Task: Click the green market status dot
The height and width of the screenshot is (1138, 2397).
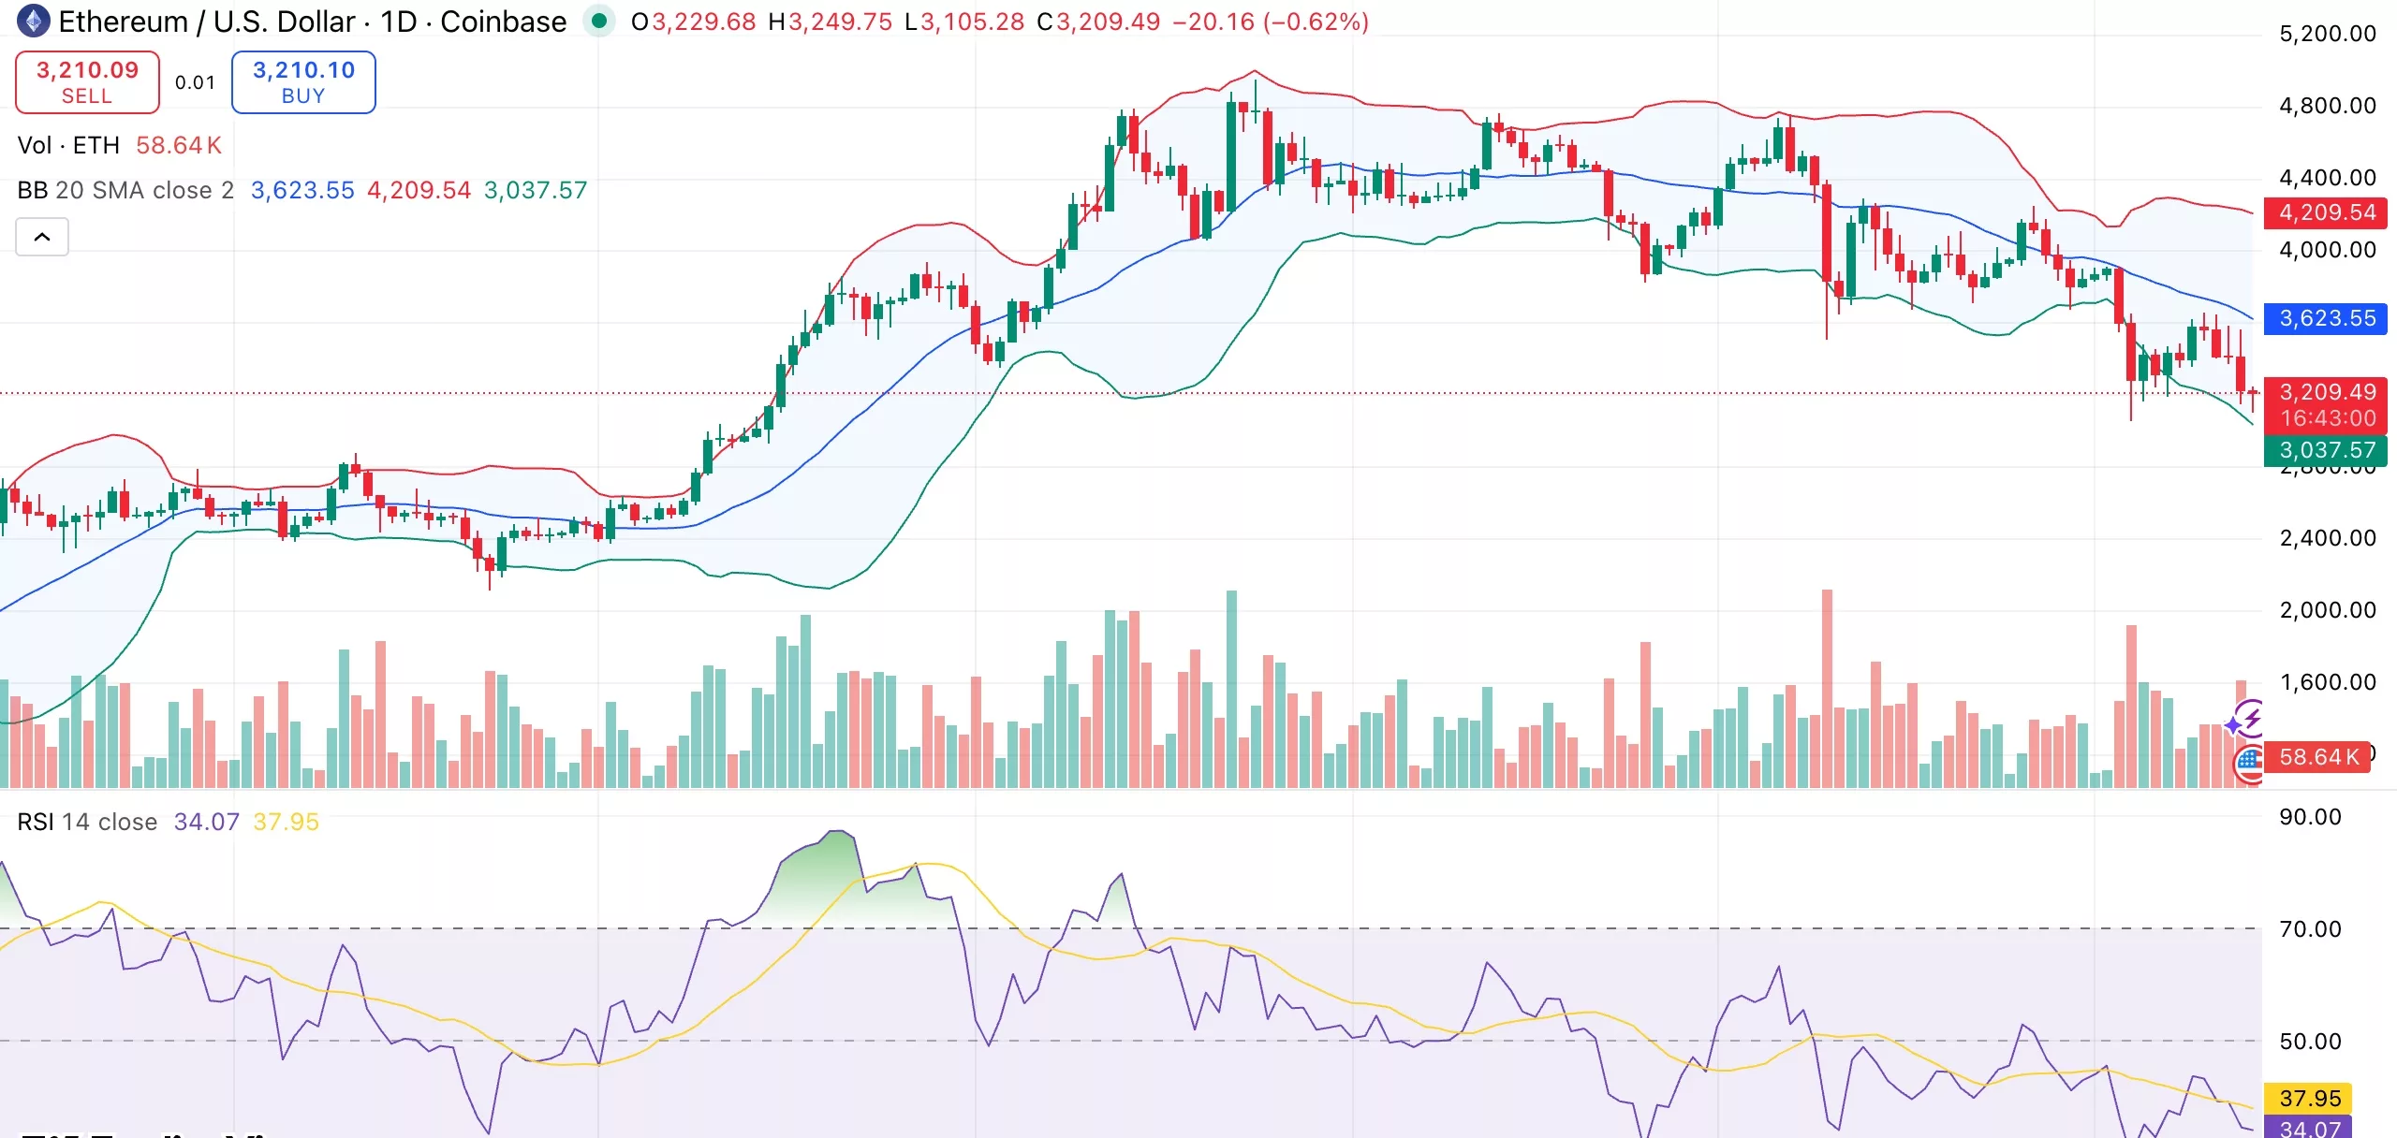Action: [599, 21]
